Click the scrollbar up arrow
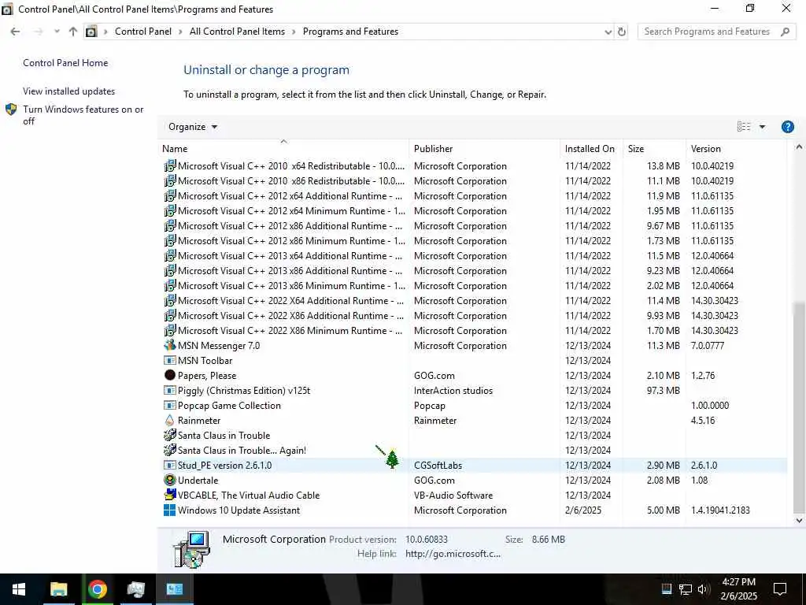Viewport: 806px width, 605px height. point(799,147)
